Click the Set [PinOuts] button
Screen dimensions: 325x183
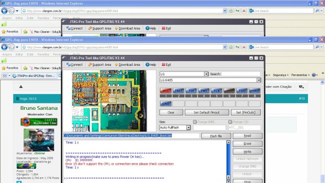246,113
